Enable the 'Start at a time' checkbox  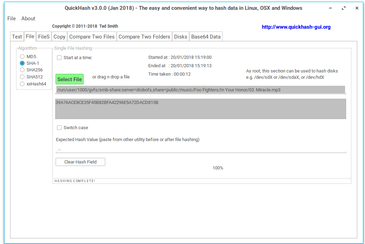coord(59,58)
